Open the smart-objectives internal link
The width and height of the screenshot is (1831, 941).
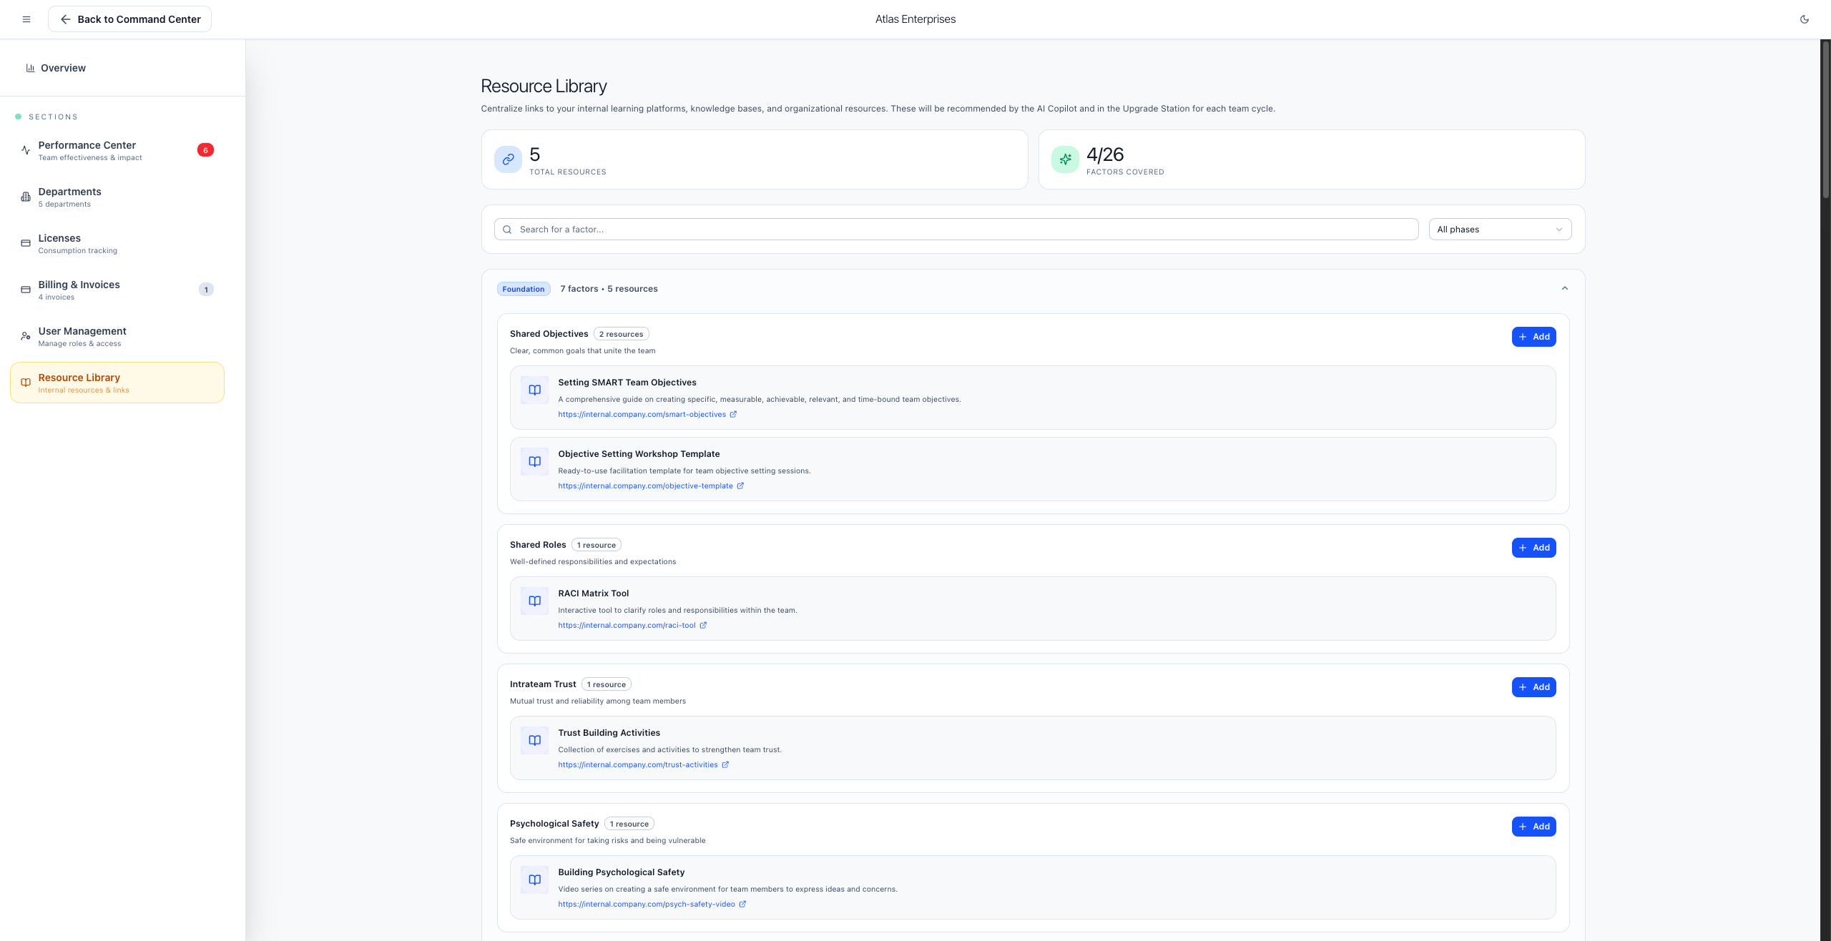pos(642,414)
